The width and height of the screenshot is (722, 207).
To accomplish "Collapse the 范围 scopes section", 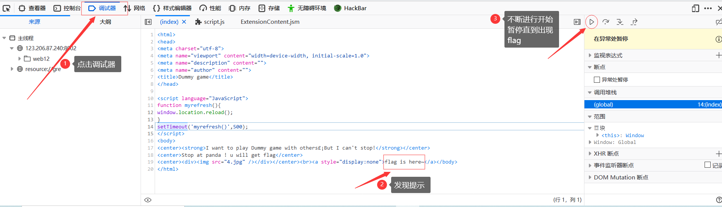I will pyautogui.click(x=590, y=117).
